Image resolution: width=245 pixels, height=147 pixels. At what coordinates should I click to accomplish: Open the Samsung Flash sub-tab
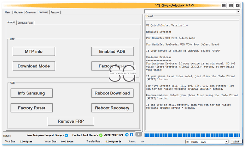pos(25,23)
